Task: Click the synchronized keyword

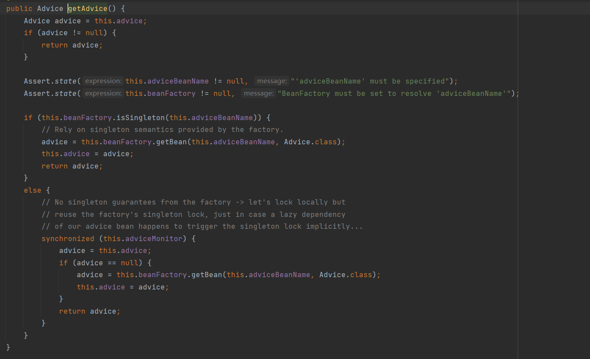Action: tap(68, 239)
